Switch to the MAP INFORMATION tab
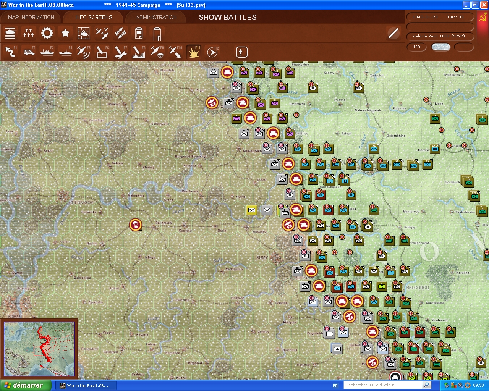 [x=31, y=17]
